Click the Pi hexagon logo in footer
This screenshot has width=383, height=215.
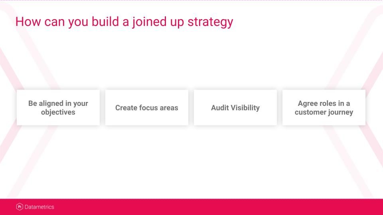20,207
